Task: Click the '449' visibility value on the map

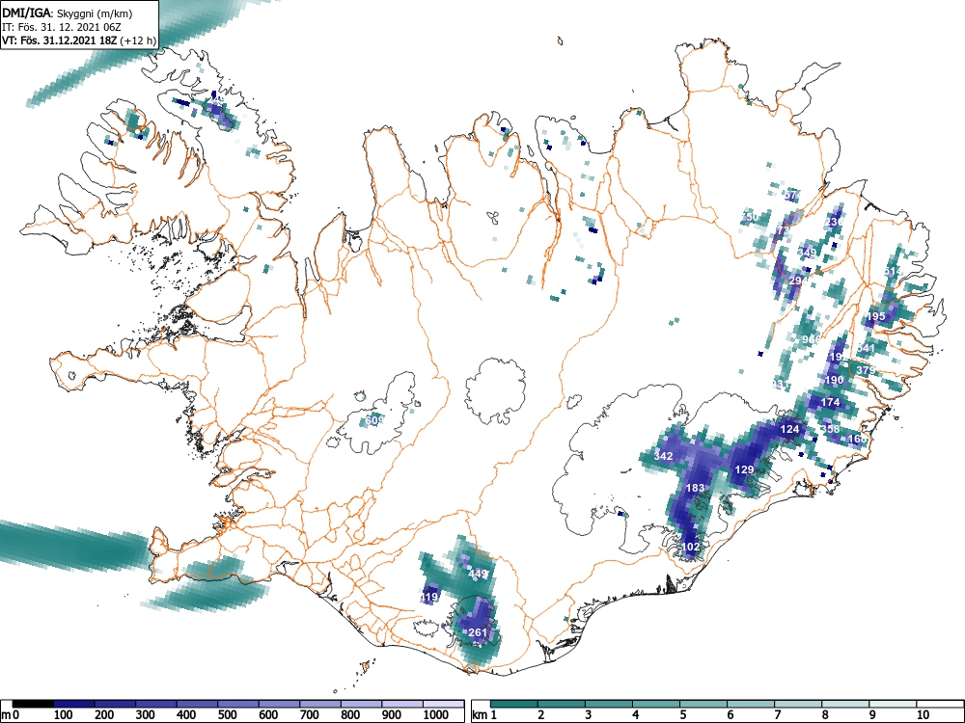Action: coord(478,575)
